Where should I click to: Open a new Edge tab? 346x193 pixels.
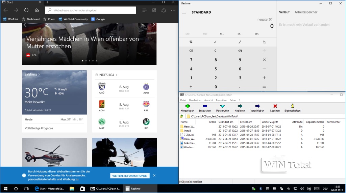(47, 2)
